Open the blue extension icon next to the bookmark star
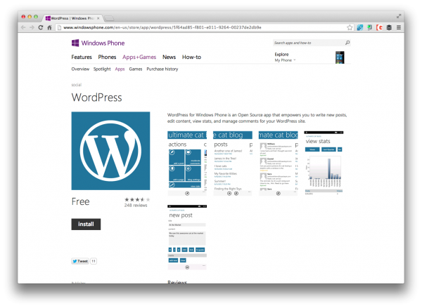This screenshot has height=308, width=422. tap(360, 27)
